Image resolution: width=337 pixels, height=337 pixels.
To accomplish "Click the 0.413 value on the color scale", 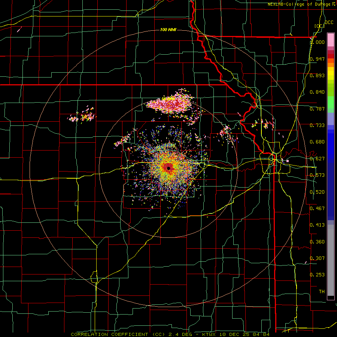I will coord(317,225).
